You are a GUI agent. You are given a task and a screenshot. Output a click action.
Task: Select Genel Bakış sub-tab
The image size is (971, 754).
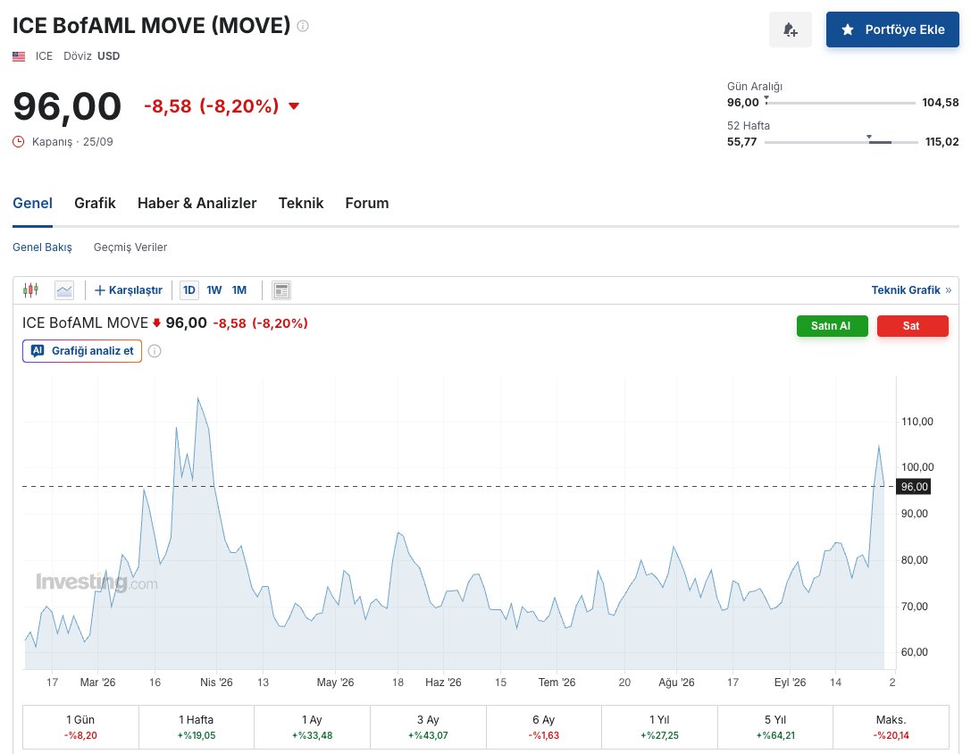pos(42,247)
